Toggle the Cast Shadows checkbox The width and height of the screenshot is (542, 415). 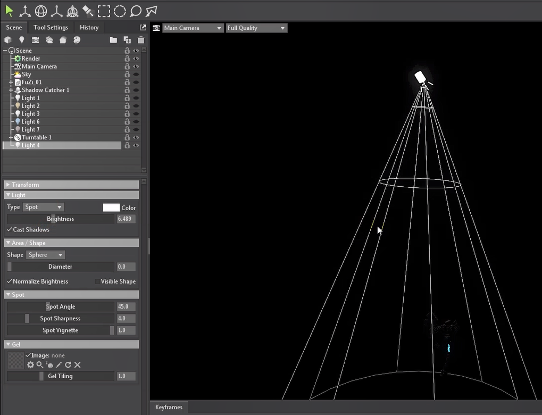pos(10,230)
